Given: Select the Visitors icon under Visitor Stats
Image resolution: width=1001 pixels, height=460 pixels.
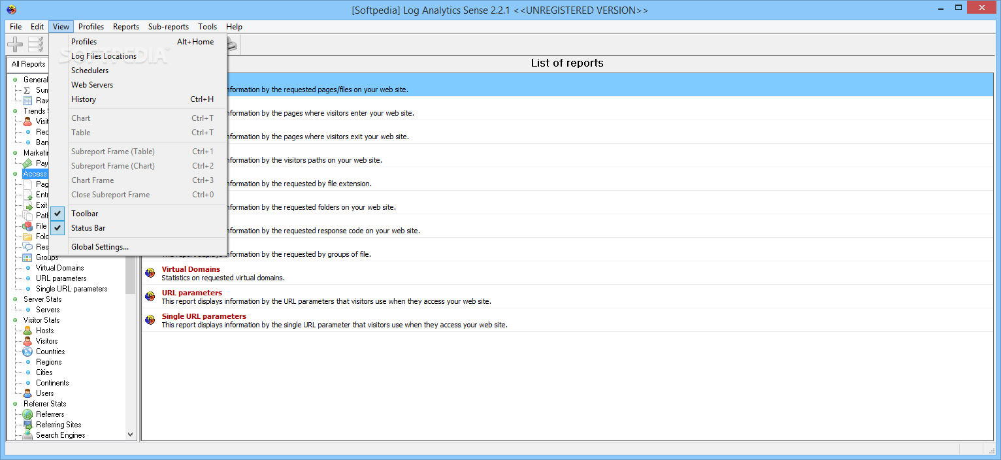Looking at the screenshot, I should tap(27, 341).
